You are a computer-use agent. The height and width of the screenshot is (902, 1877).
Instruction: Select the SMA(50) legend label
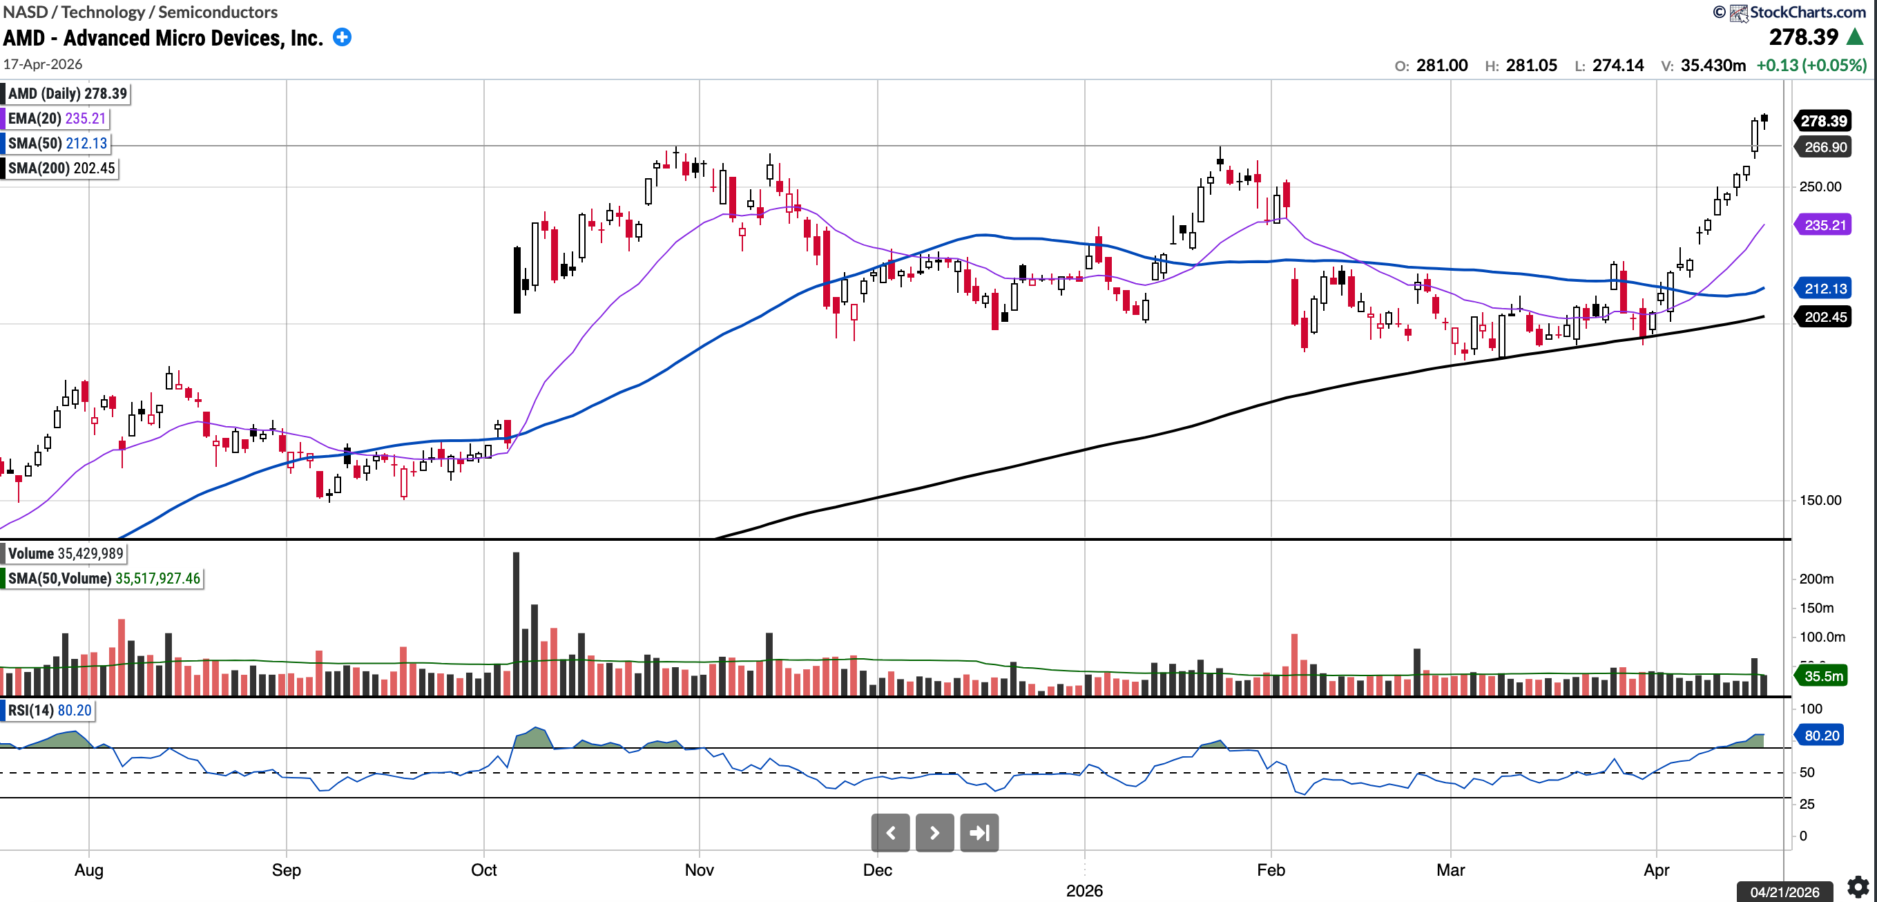tap(58, 144)
